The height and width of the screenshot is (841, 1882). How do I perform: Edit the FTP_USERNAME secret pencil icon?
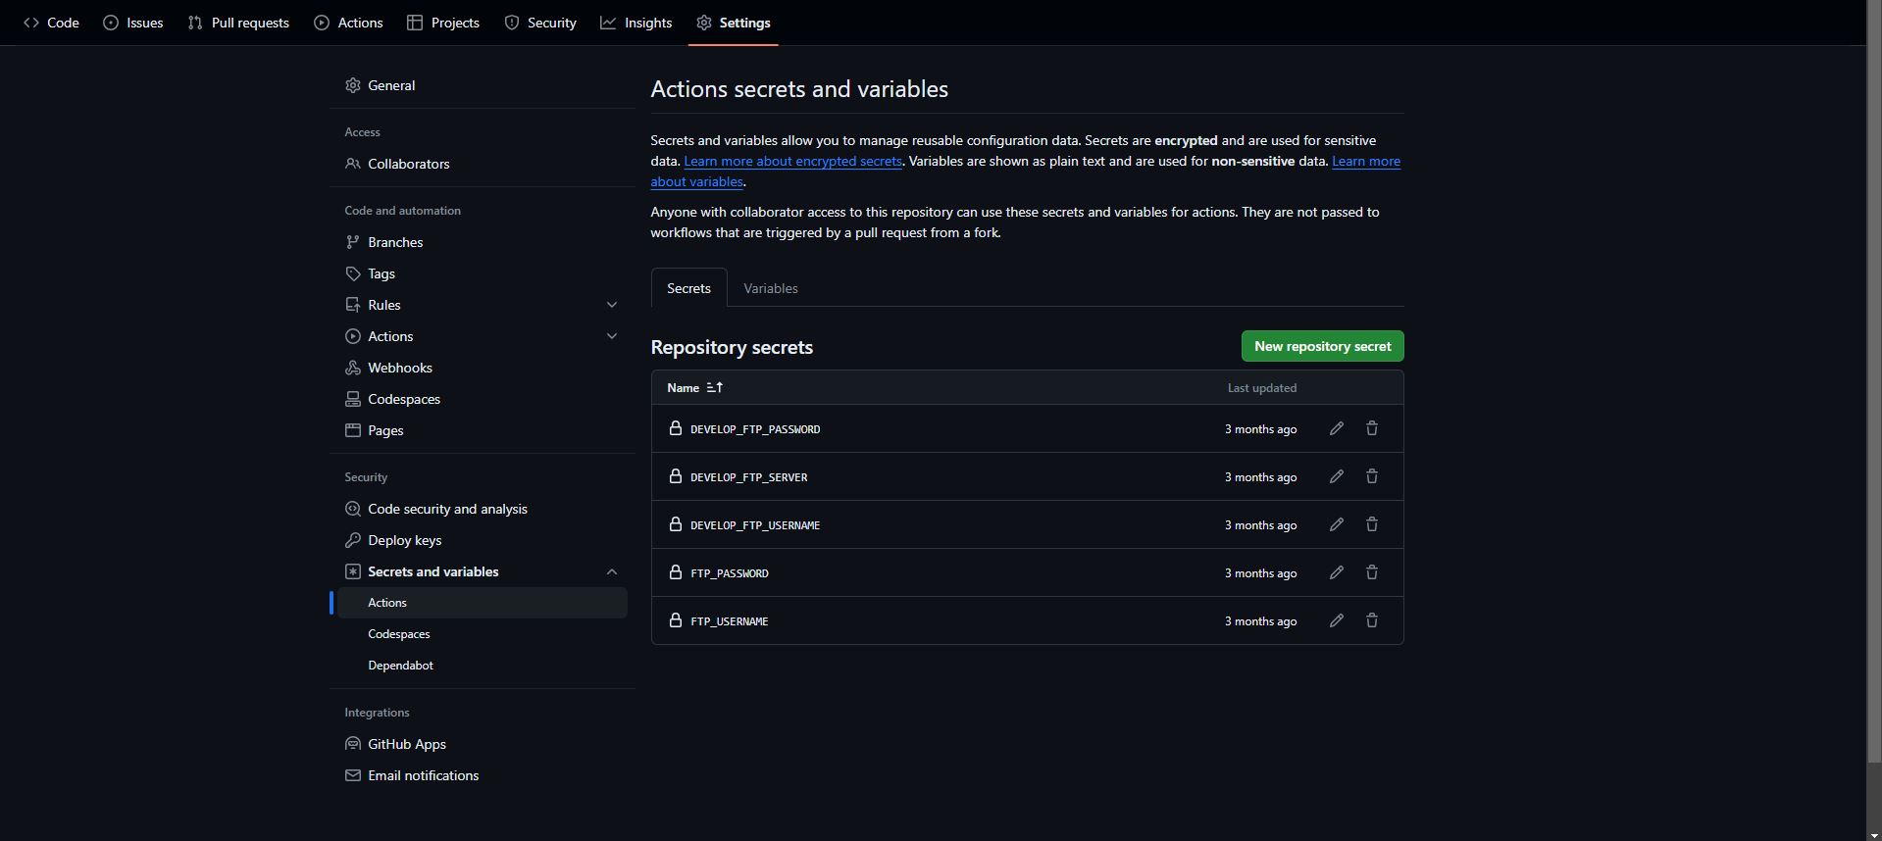coord(1336,620)
